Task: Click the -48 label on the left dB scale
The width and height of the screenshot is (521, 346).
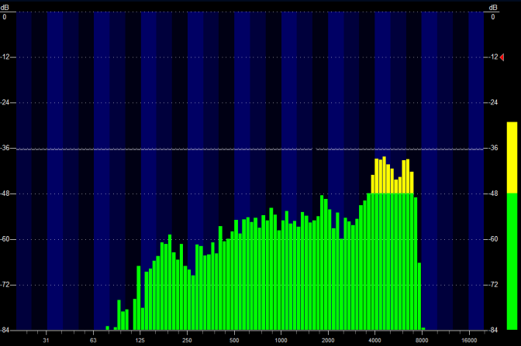Action: (x=4, y=194)
